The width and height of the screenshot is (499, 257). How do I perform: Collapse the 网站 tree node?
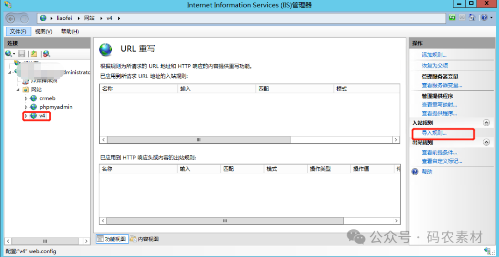18,90
